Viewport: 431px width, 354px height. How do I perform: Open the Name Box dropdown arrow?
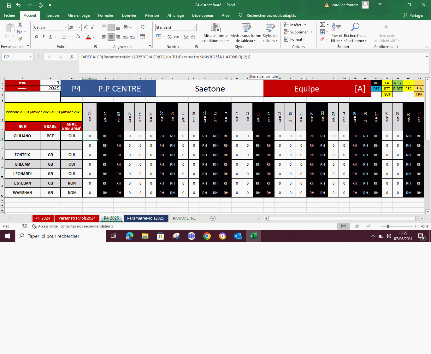(x=30, y=57)
